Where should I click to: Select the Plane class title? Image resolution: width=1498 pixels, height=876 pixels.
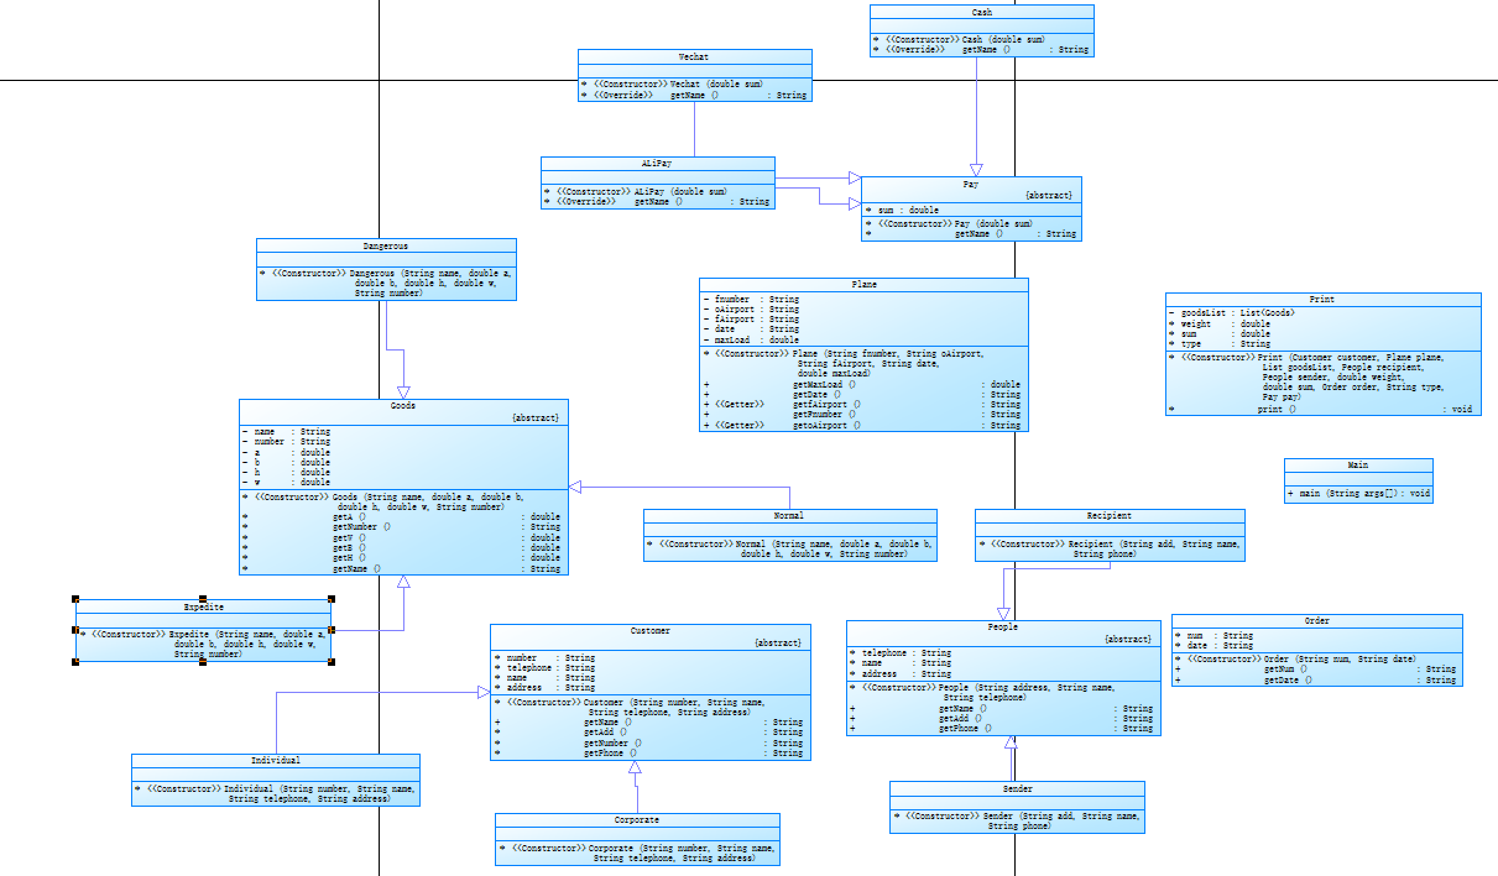(x=863, y=284)
